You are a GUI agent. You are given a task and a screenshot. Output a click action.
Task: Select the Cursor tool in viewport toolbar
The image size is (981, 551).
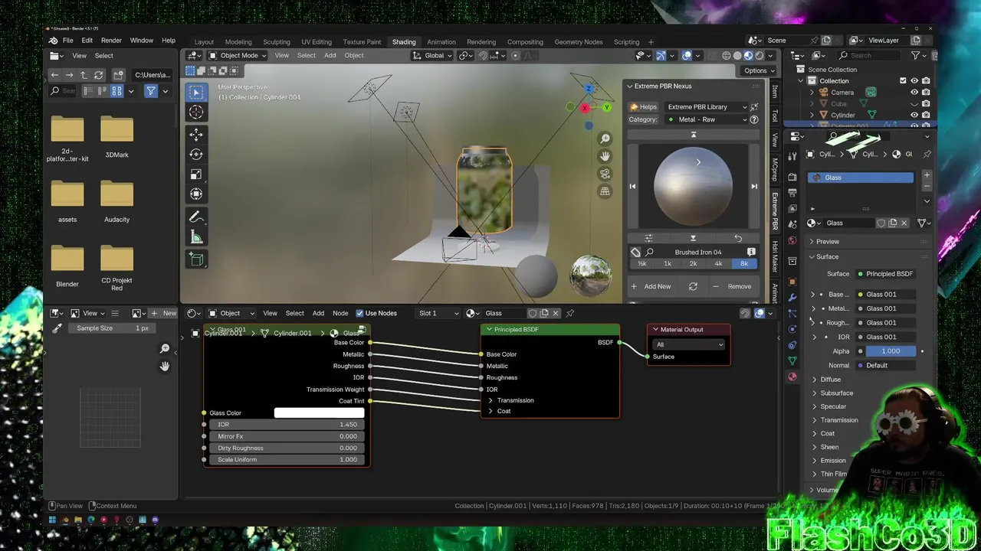point(196,112)
